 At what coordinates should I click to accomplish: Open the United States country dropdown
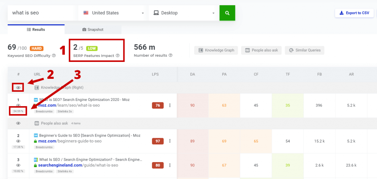click(113, 13)
